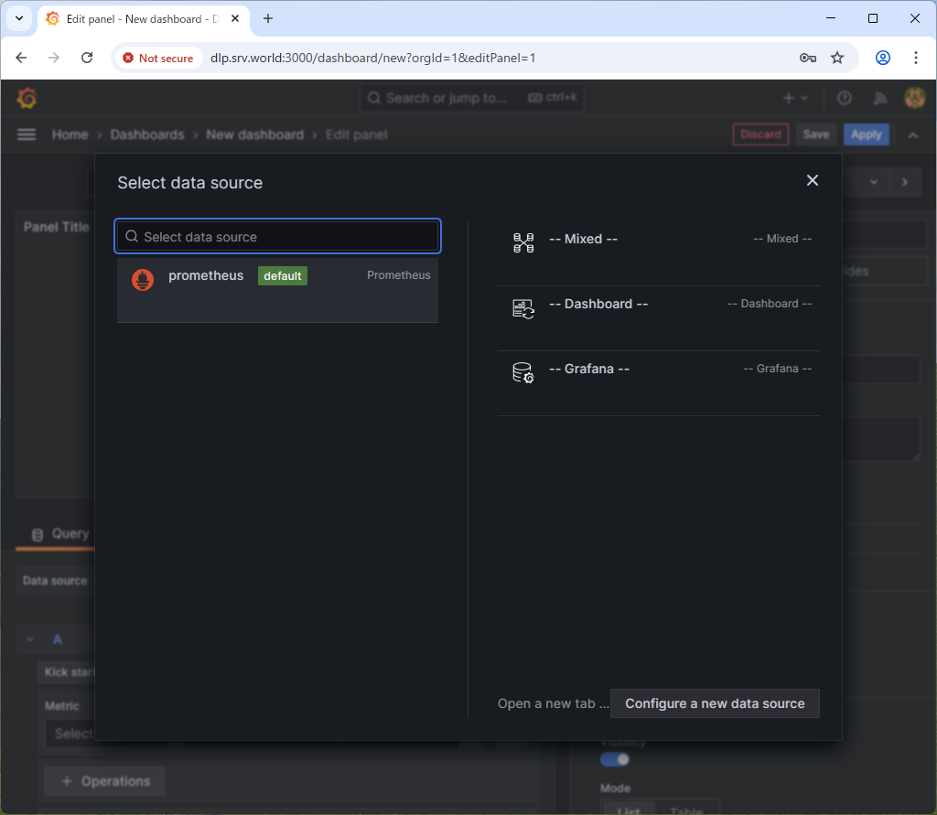Open the user avatar profile menu
Screen dimensions: 937x815
914,98
